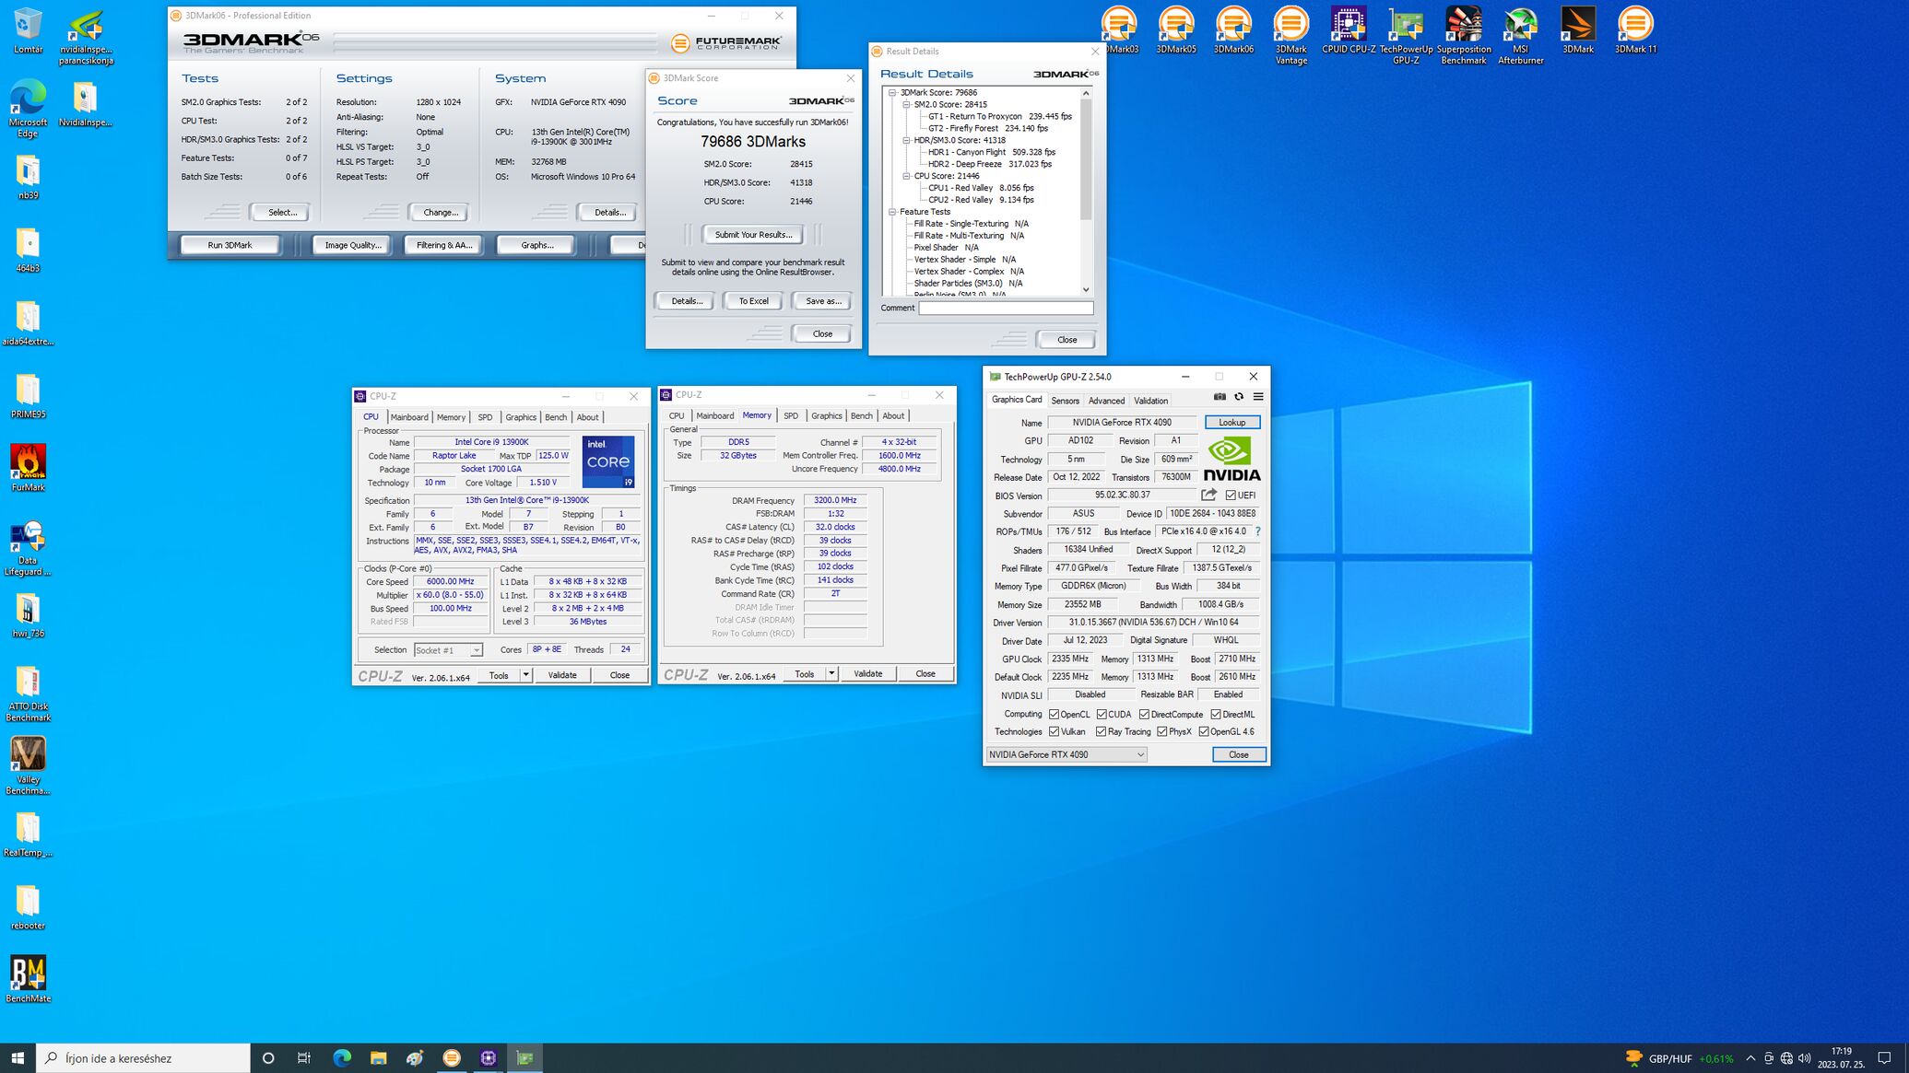Image resolution: width=1909 pixels, height=1073 pixels.
Task: Click the Windows Start button
Action: pos(18,1057)
